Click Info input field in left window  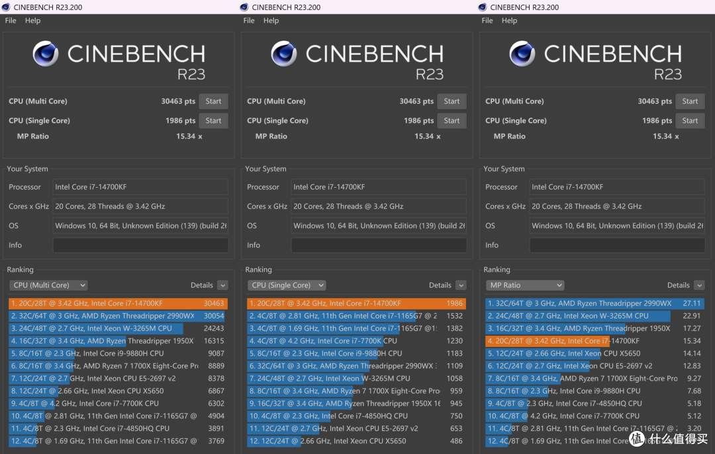coord(140,245)
